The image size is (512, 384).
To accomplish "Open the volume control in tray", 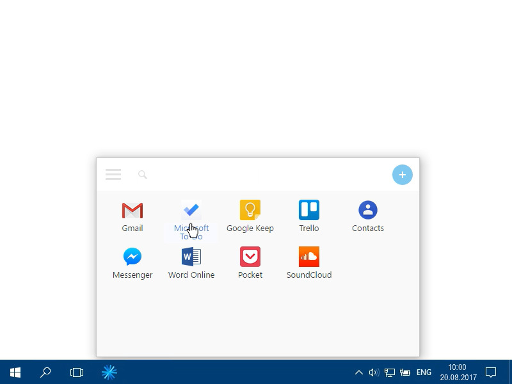I will (x=374, y=372).
